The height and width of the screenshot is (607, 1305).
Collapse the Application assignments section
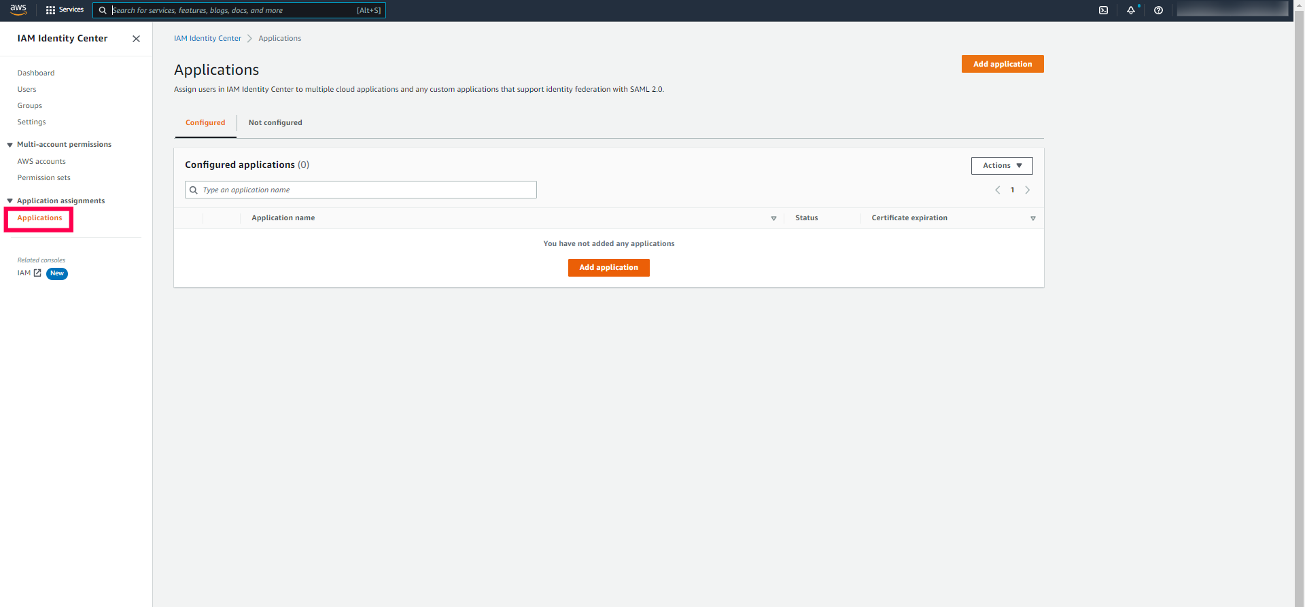pyautogui.click(x=10, y=201)
